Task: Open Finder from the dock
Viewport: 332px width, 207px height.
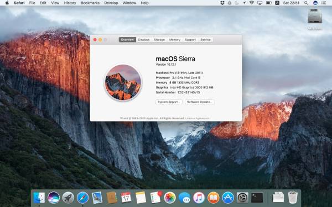Action: [39, 198]
